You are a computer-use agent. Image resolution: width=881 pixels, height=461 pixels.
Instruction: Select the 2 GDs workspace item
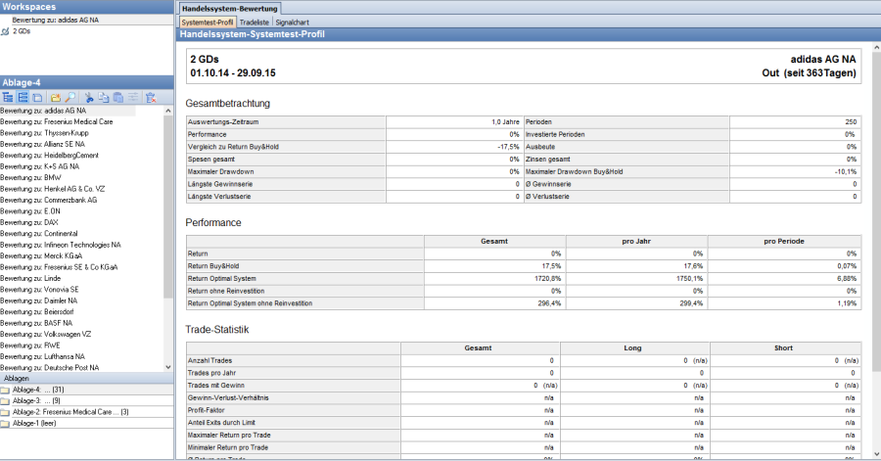[x=22, y=31]
